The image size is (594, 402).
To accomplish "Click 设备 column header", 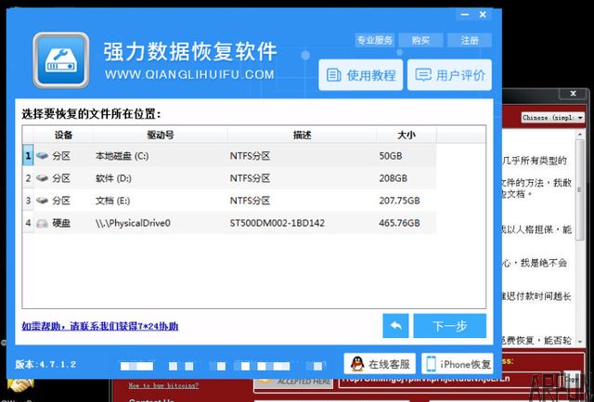I will [x=63, y=135].
